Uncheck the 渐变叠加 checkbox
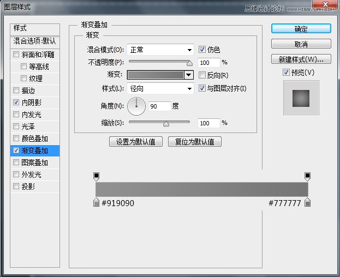 point(16,150)
